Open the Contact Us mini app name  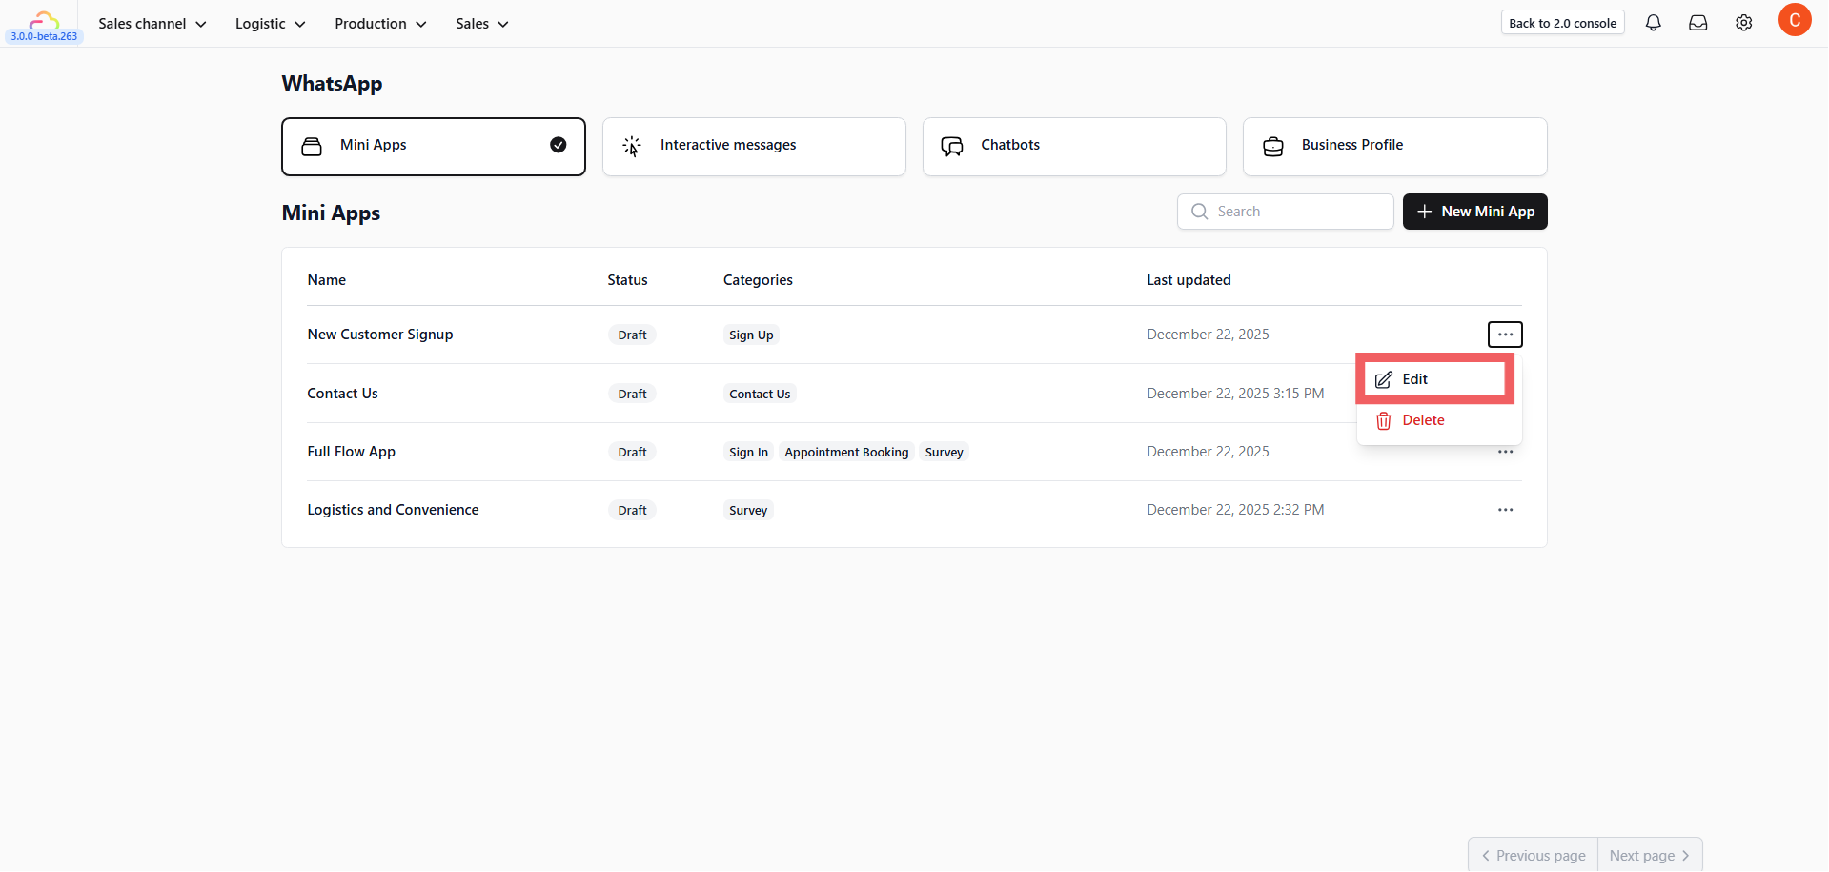point(342,394)
